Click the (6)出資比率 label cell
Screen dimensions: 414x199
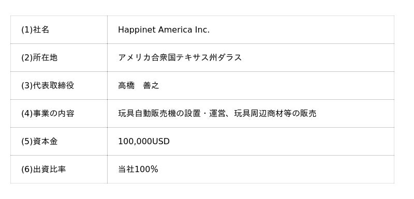[59, 169]
